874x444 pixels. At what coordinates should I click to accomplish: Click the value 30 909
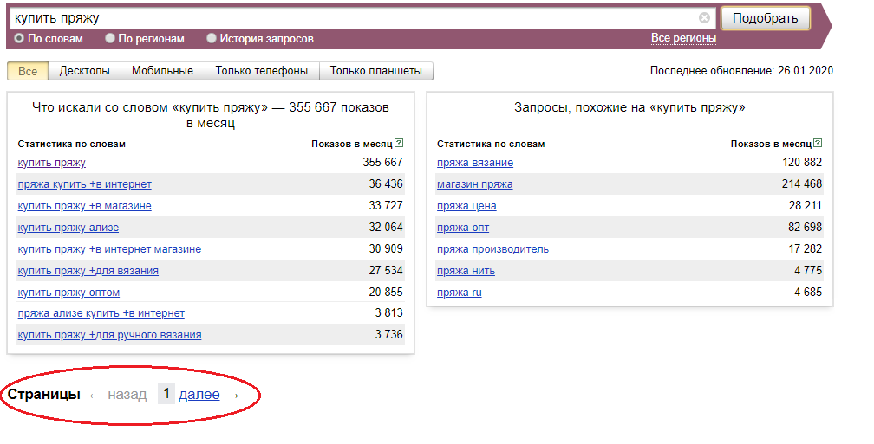386,249
